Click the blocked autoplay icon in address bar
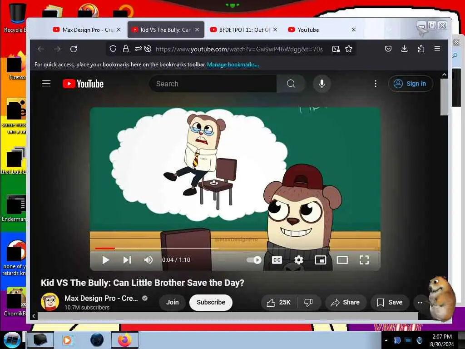This screenshot has height=349, width=465. (148, 49)
